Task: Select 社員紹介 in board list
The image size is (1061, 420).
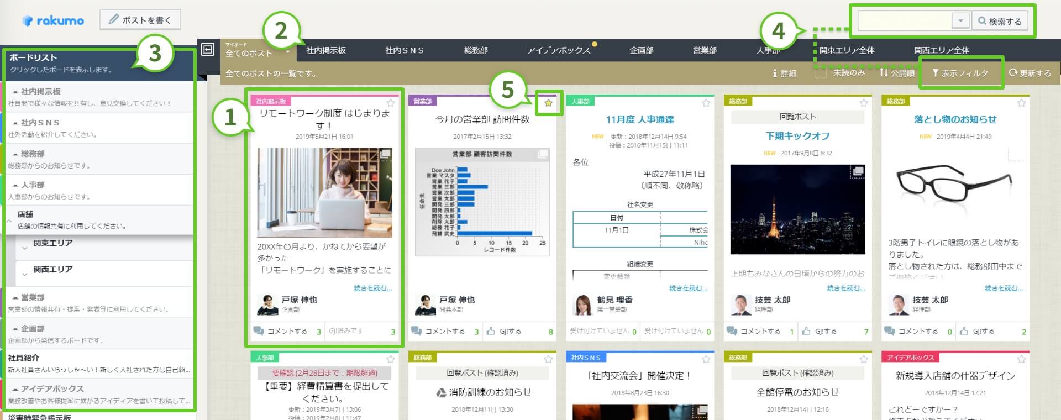Action: pyautogui.click(x=98, y=363)
